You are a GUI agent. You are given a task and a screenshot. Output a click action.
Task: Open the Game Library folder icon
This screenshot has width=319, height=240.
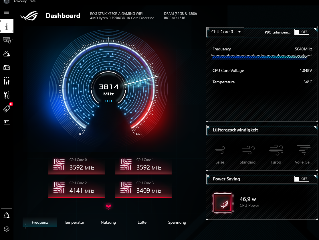(7, 67)
